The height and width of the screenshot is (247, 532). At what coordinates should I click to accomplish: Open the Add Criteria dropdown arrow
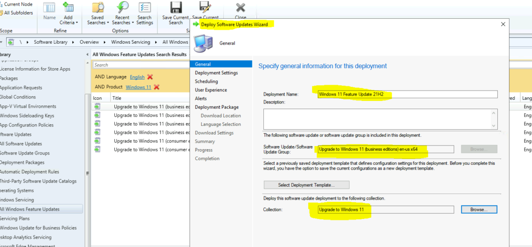click(77, 23)
